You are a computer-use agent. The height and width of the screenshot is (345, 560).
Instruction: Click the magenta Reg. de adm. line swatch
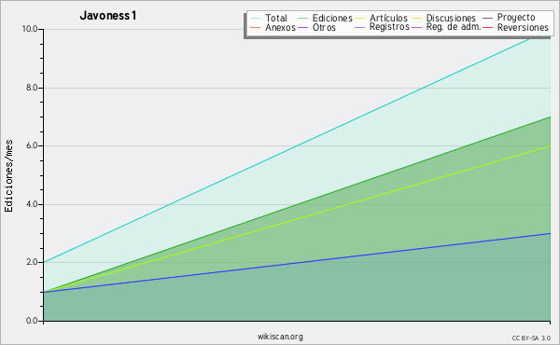[x=417, y=27]
